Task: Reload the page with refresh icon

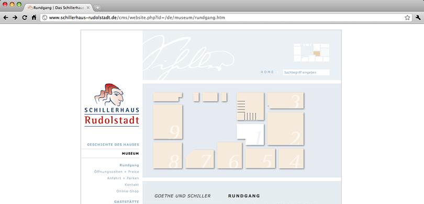Action: 24,18
